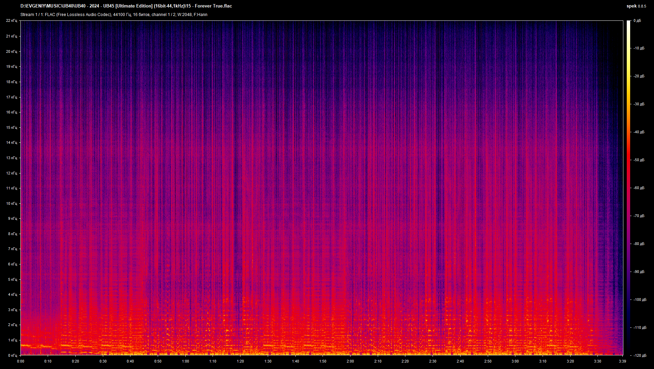Click the 10 кГц frequency axis label

(x=11, y=203)
